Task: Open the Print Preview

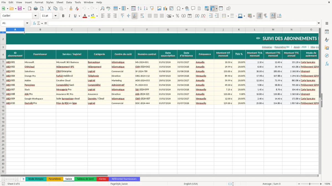Action: 42,9
